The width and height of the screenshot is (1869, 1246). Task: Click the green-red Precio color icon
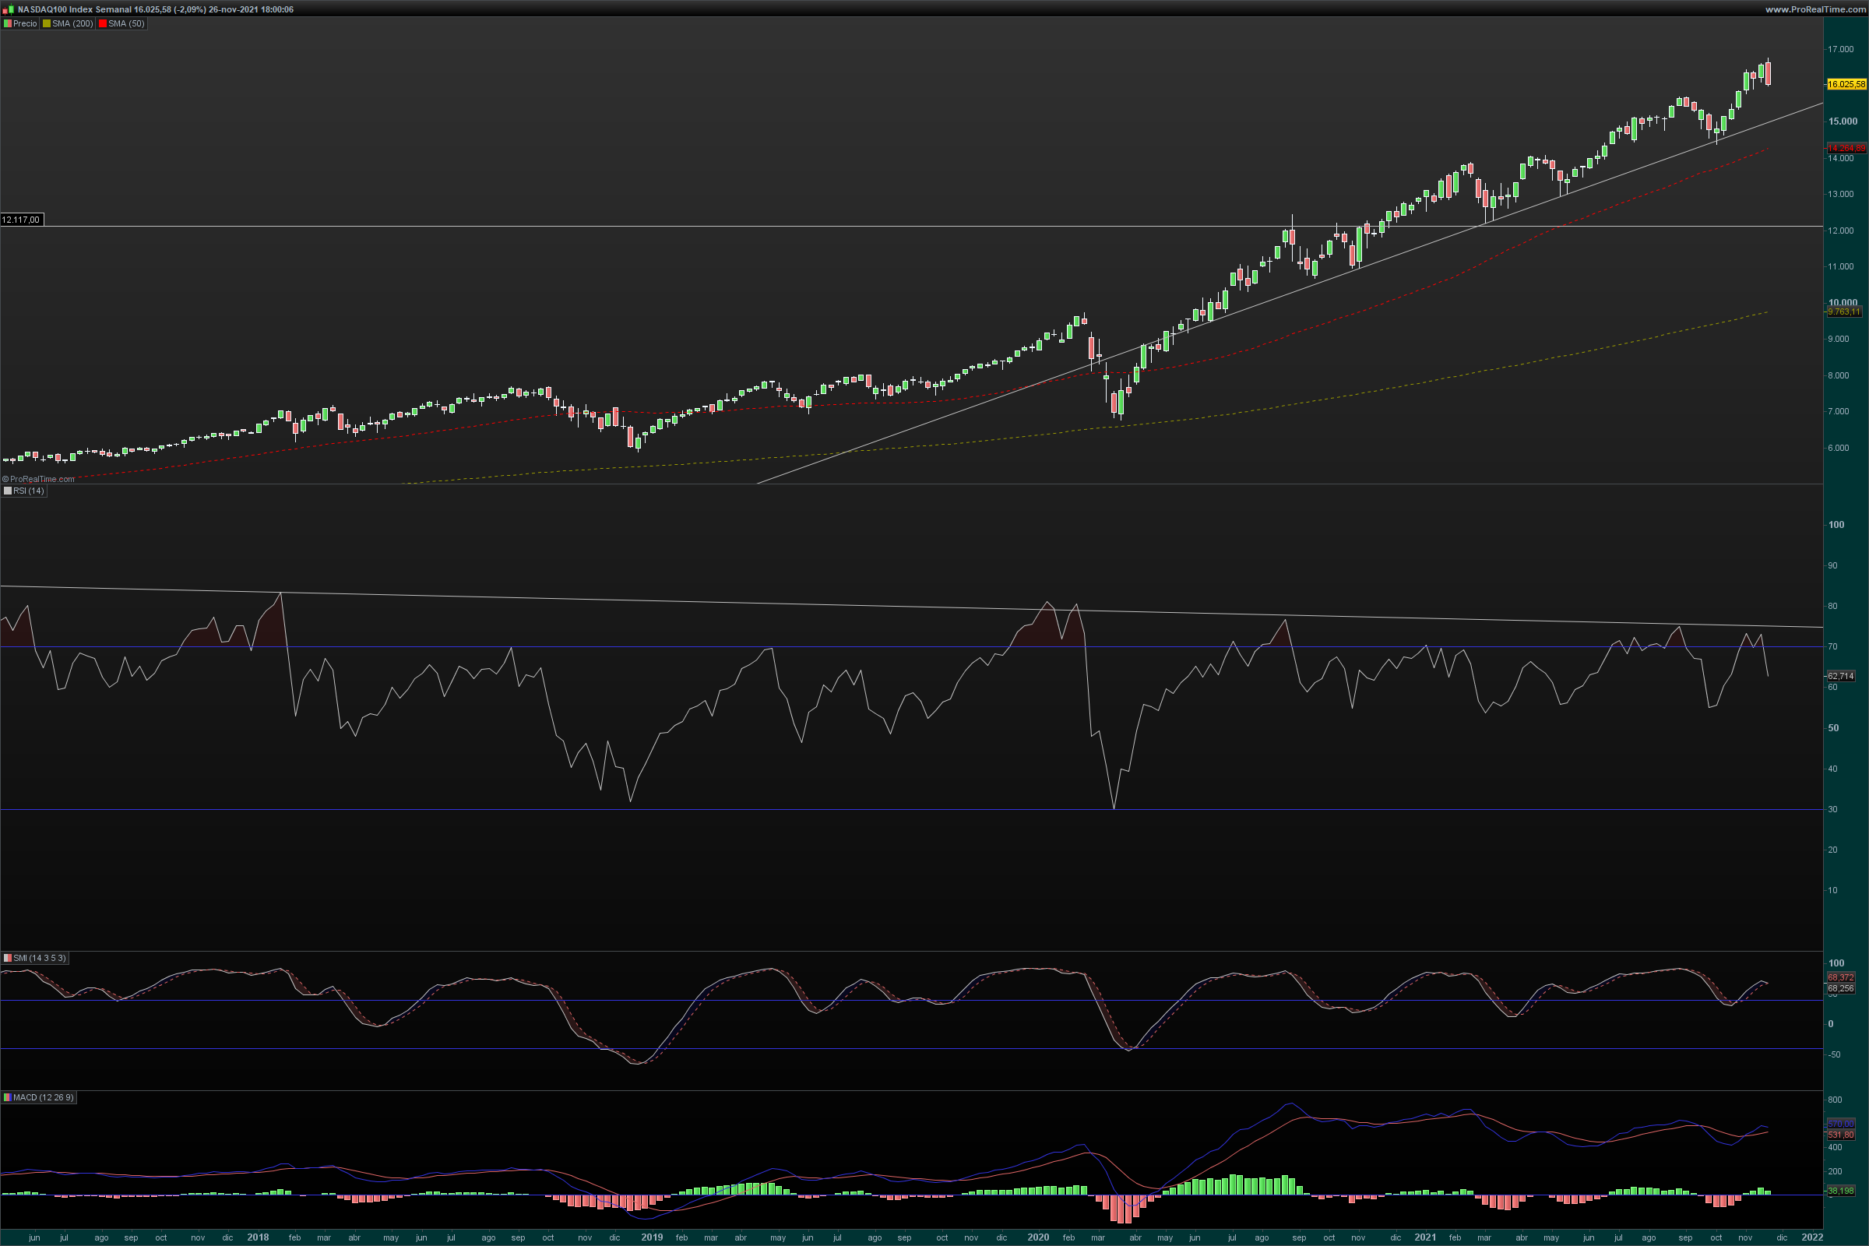pos(7,24)
